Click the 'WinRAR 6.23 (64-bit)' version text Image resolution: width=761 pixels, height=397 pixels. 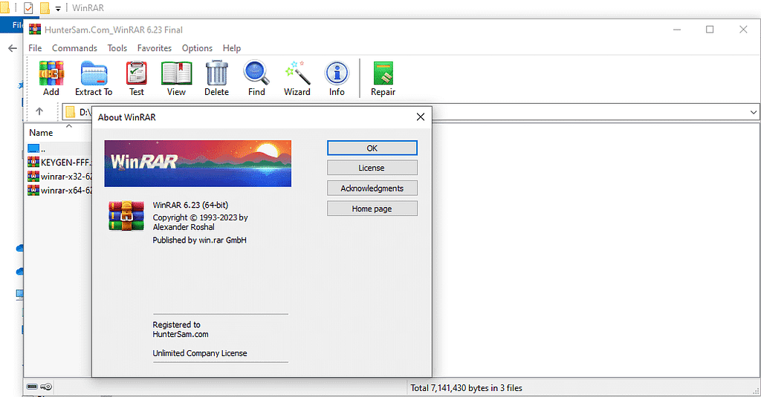[190, 205]
